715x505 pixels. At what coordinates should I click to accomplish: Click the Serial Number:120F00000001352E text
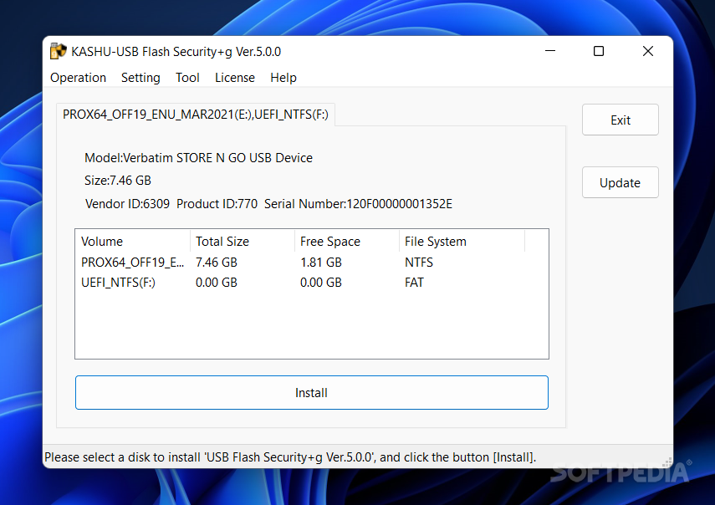358,204
